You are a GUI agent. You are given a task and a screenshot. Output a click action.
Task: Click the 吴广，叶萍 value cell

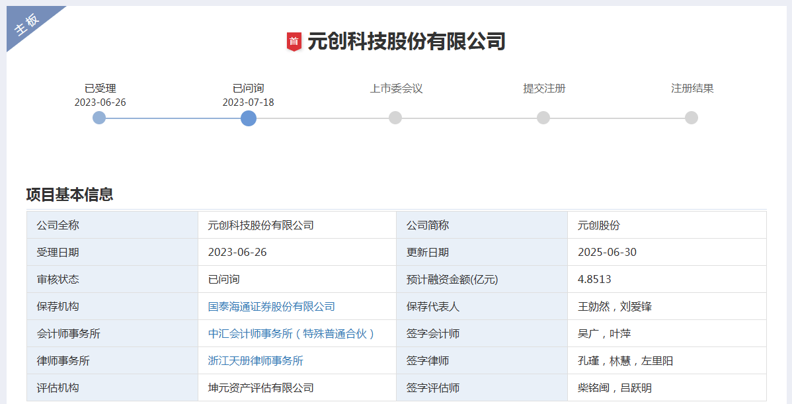(667, 334)
